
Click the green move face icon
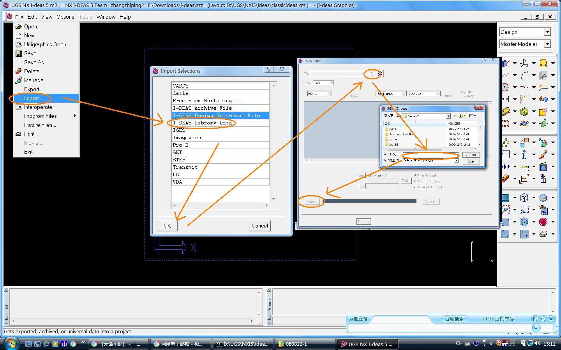[x=543, y=123]
